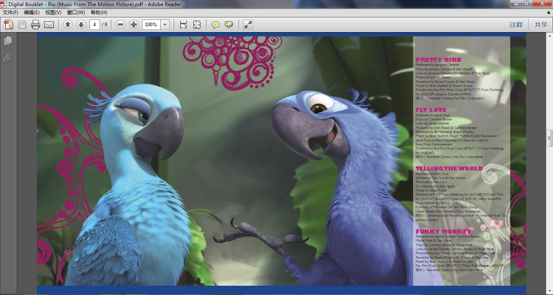Click 'Courtesy of The Island Def Jam Music Group'
Viewport: 553px width, 295px height.
pyautogui.click(x=447, y=207)
